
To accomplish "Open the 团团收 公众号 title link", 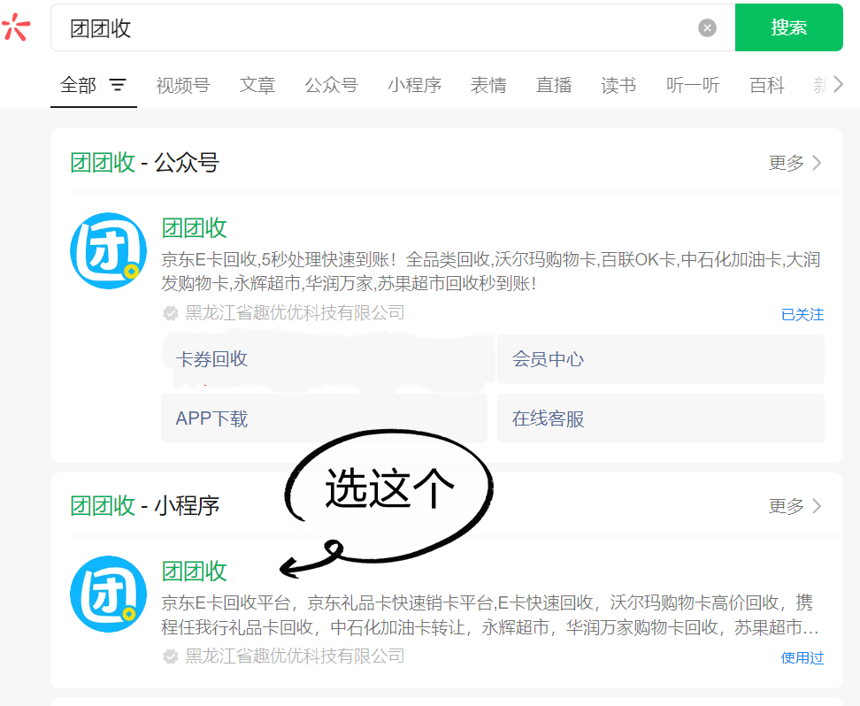I will (194, 227).
